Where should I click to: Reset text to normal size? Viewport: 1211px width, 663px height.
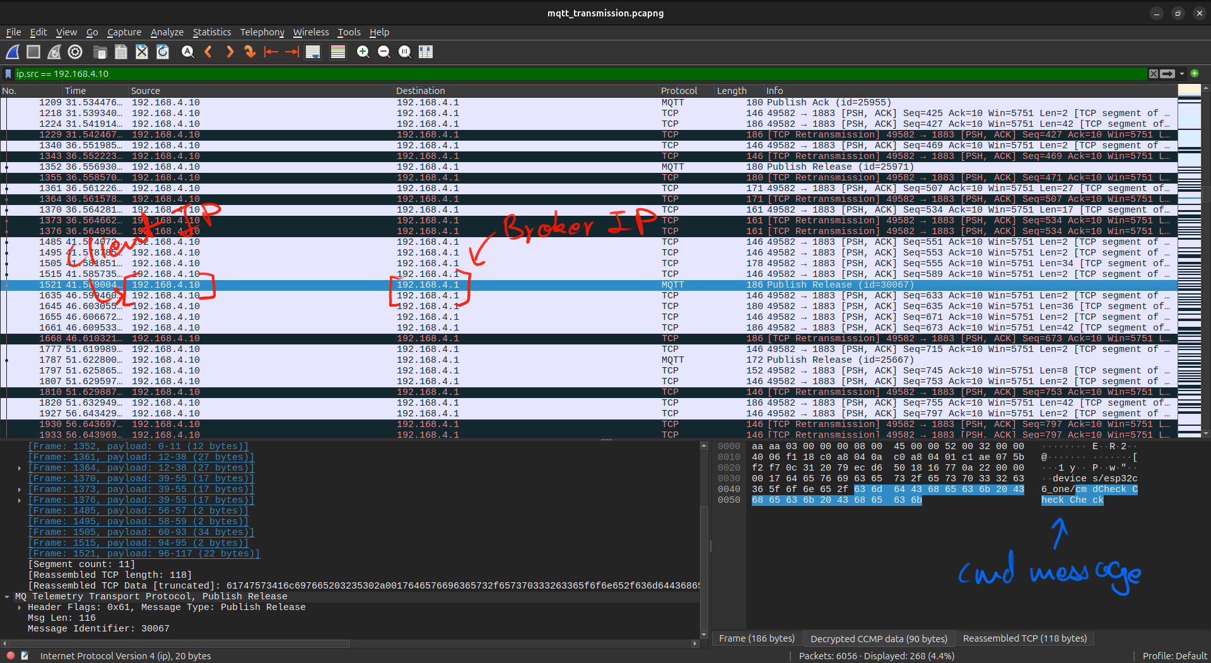click(x=405, y=52)
